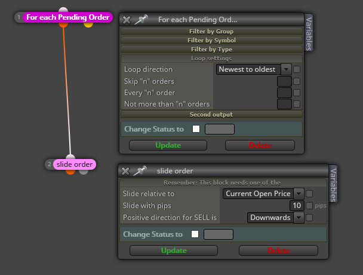Collapse the Loop settings section

[211, 59]
